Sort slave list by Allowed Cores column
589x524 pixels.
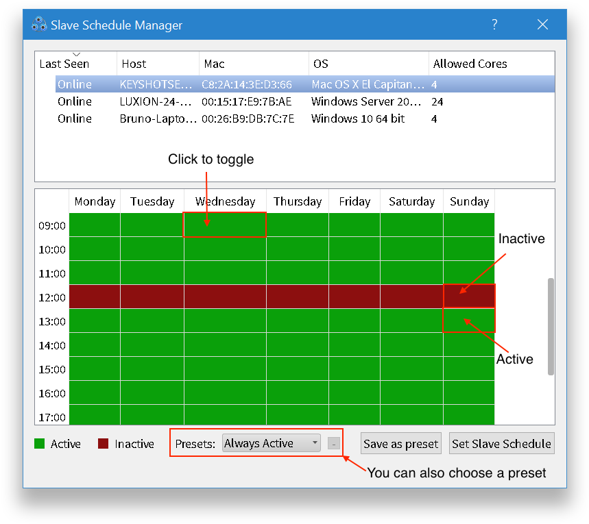pos(490,64)
